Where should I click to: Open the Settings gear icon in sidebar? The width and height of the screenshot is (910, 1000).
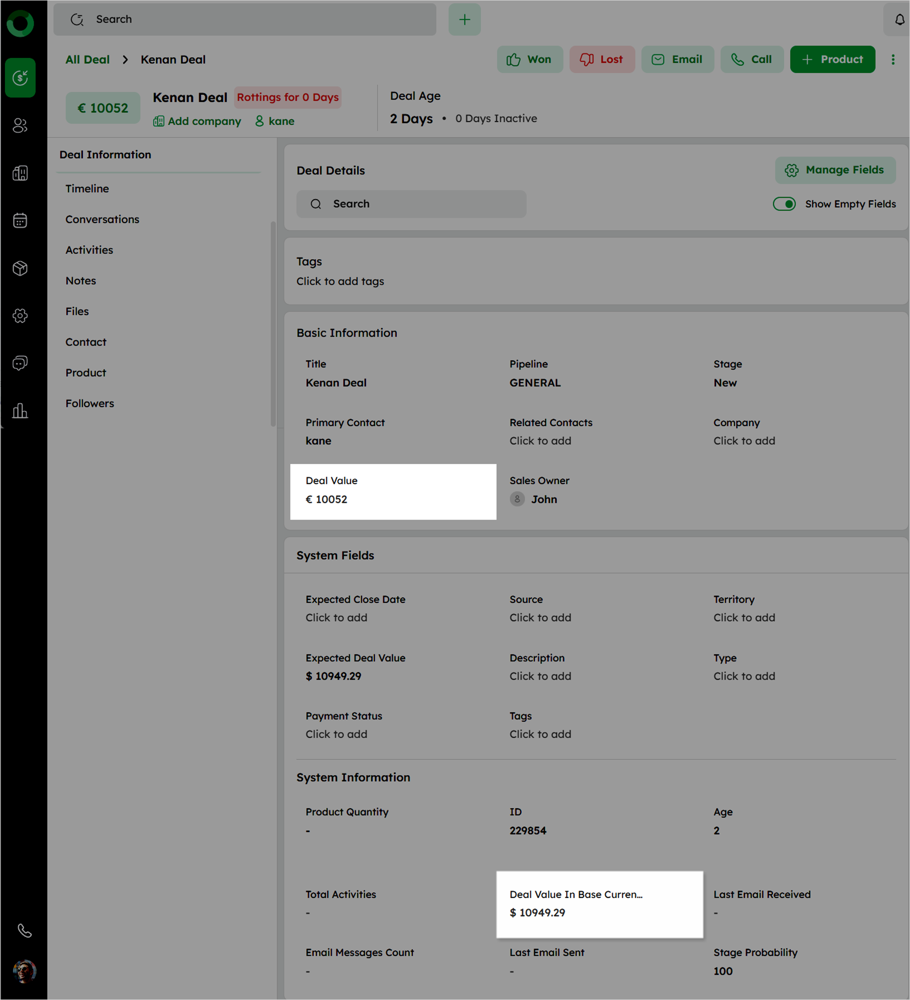pyautogui.click(x=20, y=315)
